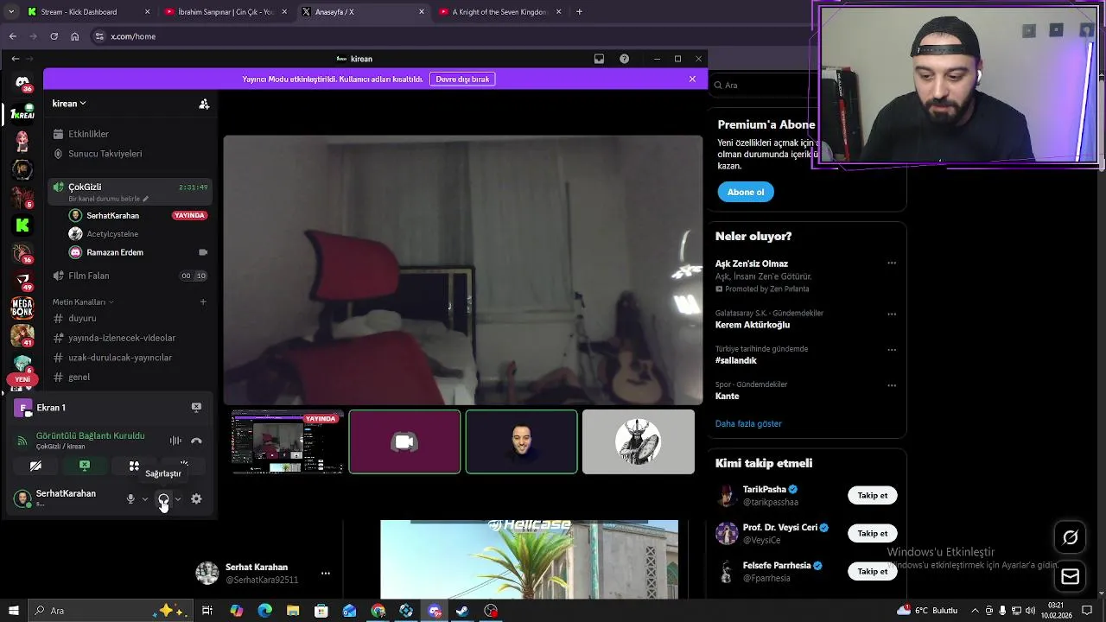Open the duyuru text channel
This screenshot has height=622, width=1106.
pyautogui.click(x=130, y=318)
